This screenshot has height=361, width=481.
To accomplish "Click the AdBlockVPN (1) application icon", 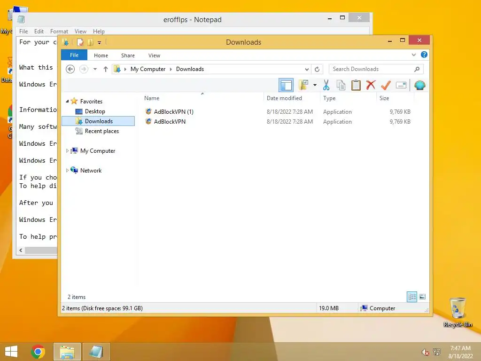I will pos(148,111).
